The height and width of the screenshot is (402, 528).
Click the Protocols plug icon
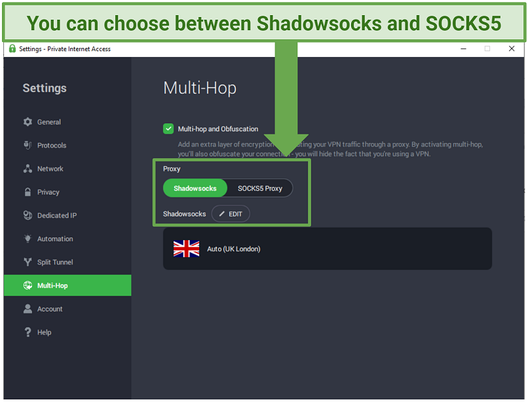pyautogui.click(x=28, y=145)
